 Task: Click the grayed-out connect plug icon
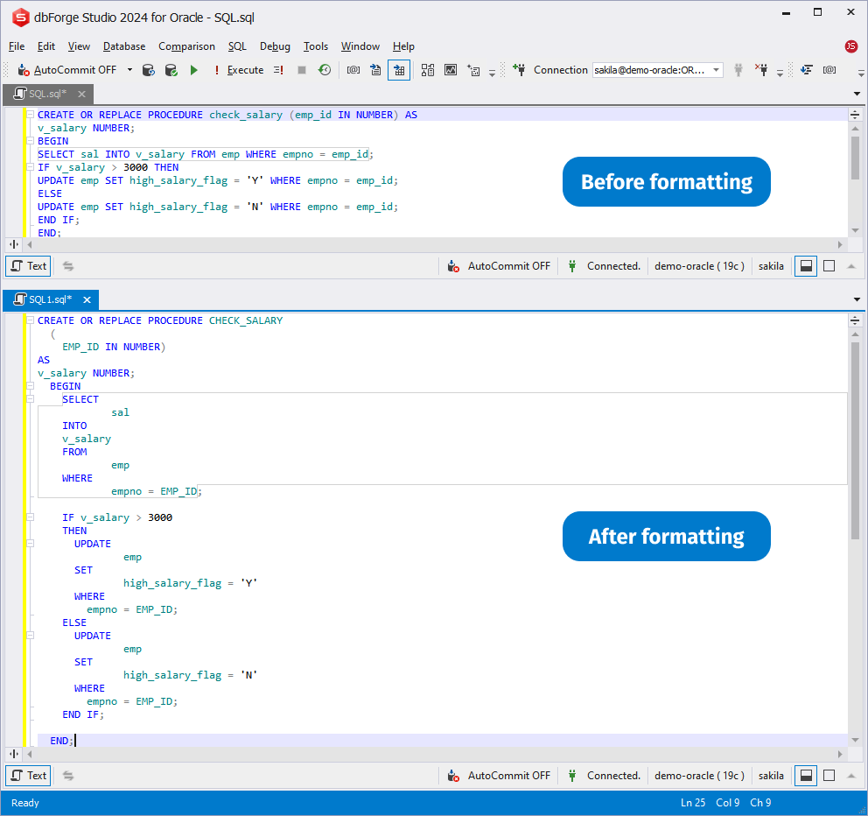[738, 70]
